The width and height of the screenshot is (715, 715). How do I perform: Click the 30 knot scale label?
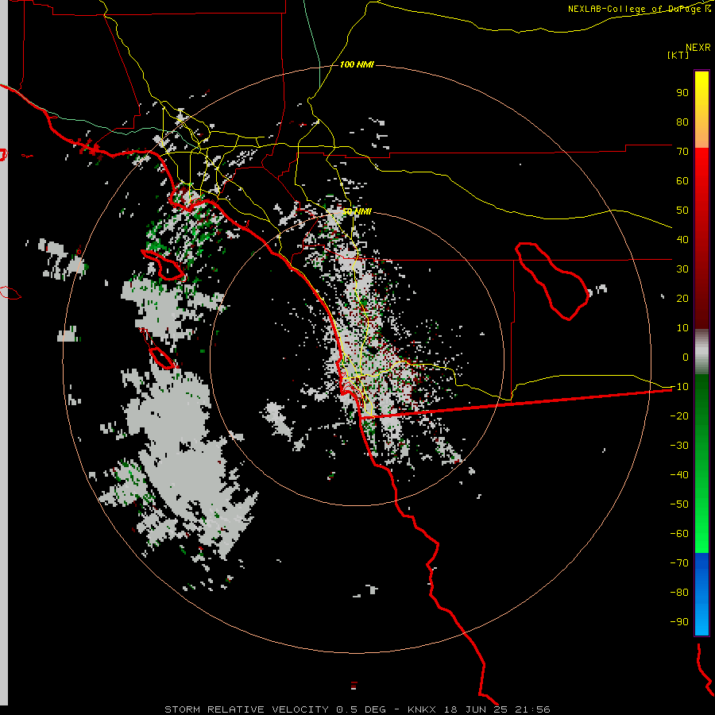click(x=682, y=269)
